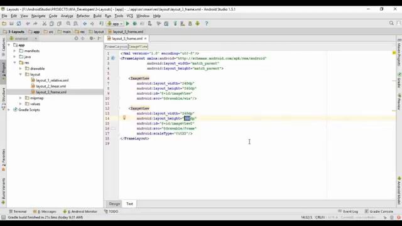Click the Debug app bug icon
The width and height of the screenshot is (402, 226).
134,24
